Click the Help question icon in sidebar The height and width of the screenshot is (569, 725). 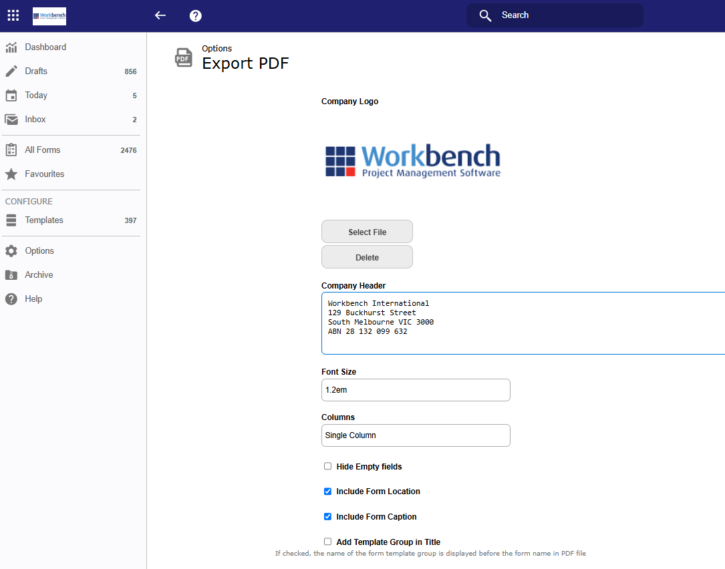click(x=11, y=299)
